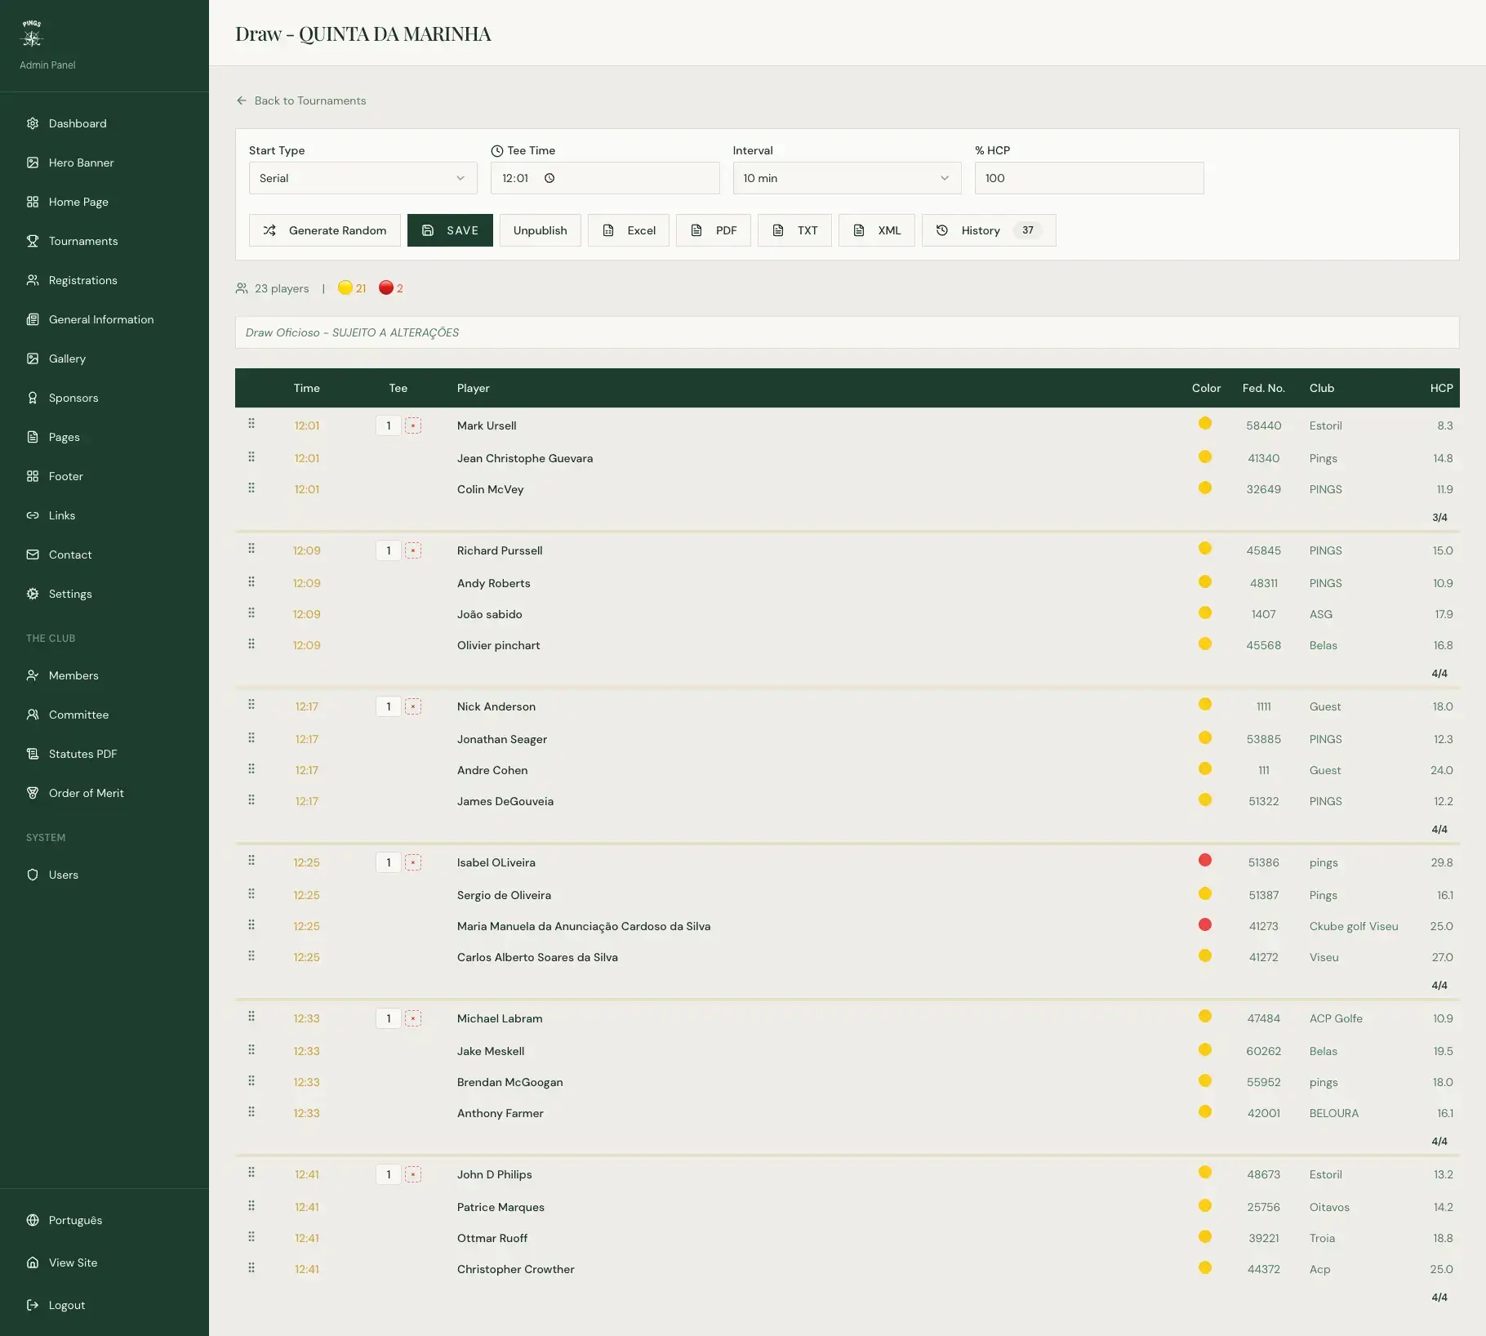Image resolution: width=1486 pixels, height=1336 pixels.
Task: Click the drag handle for Nick Anderson
Action: tap(251, 705)
